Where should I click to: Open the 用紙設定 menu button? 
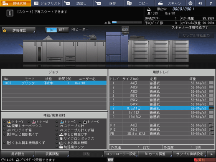tap(18, 154)
